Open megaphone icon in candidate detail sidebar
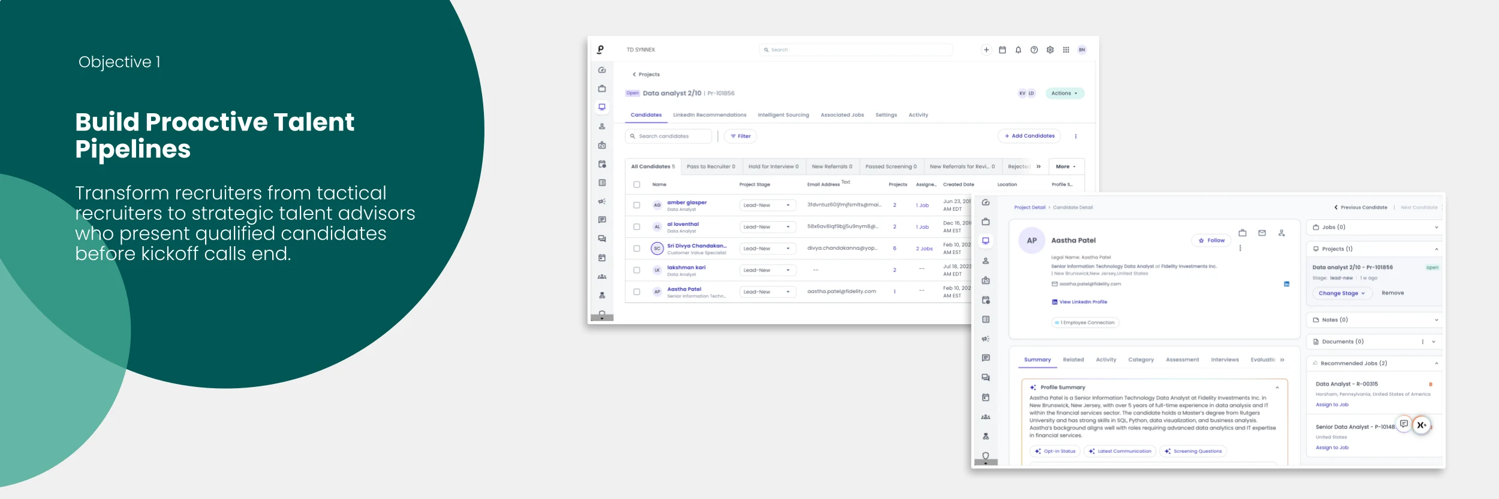Image resolution: width=1499 pixels, height=499 pixels. click(x=986, y=338)
